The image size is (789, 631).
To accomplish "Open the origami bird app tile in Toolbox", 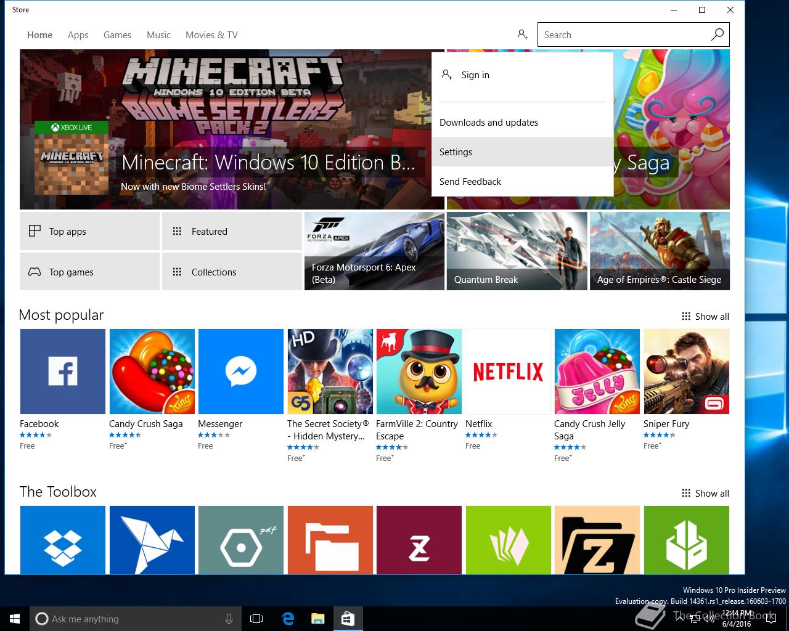I will point(152,540).
